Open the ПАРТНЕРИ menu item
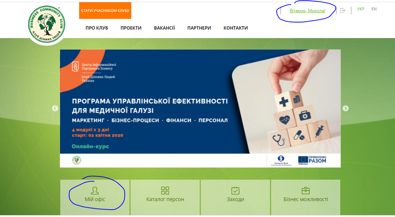This screenshot has width=395, height=217. pyautogui.click(x=199, y=28)
